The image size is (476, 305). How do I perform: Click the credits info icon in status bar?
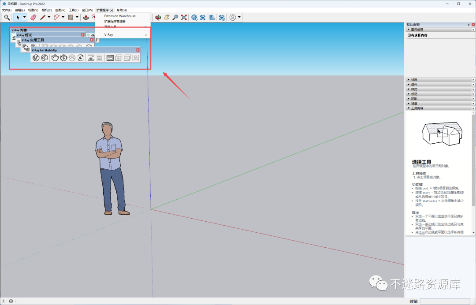[x=11, y=301]
